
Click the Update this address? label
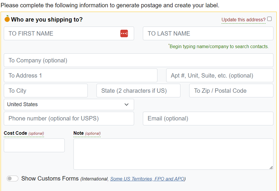pyautogui.click(x=243, y=20)
